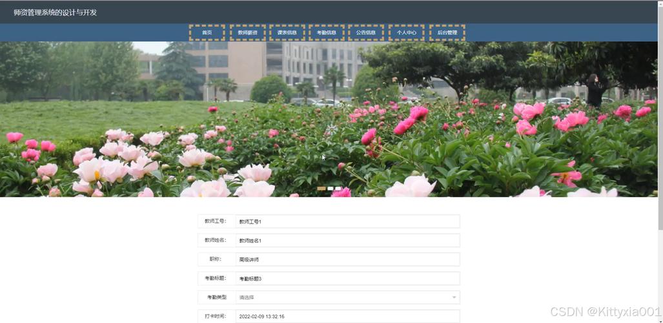Image resolution: width=663 pixels, height=323 pixels.
Task: Click the 教师姓名: field label
Action: 216,240
